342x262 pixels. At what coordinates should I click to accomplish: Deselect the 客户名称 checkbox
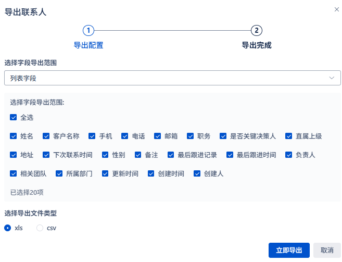(46, 136)
